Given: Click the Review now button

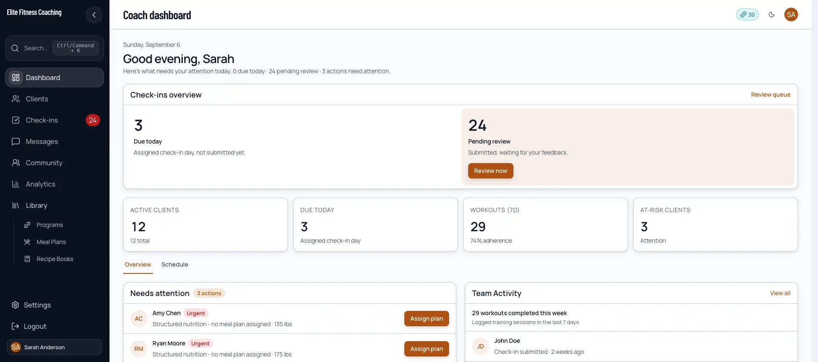Looking at the screenshot, I should tap(491, 171).
